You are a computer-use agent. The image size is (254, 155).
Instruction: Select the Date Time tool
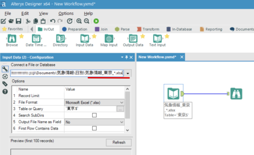point(36,40)
